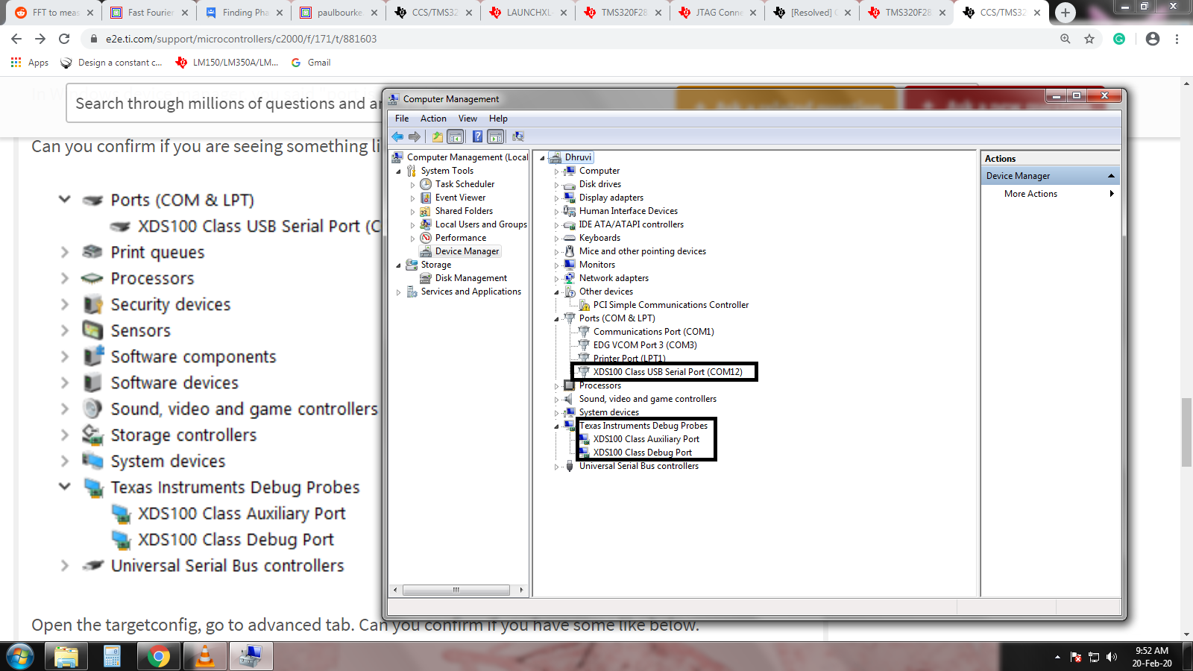
Task: Select Device Manager in the console tree
Action: pyautogui.click(x=467, y=251)
